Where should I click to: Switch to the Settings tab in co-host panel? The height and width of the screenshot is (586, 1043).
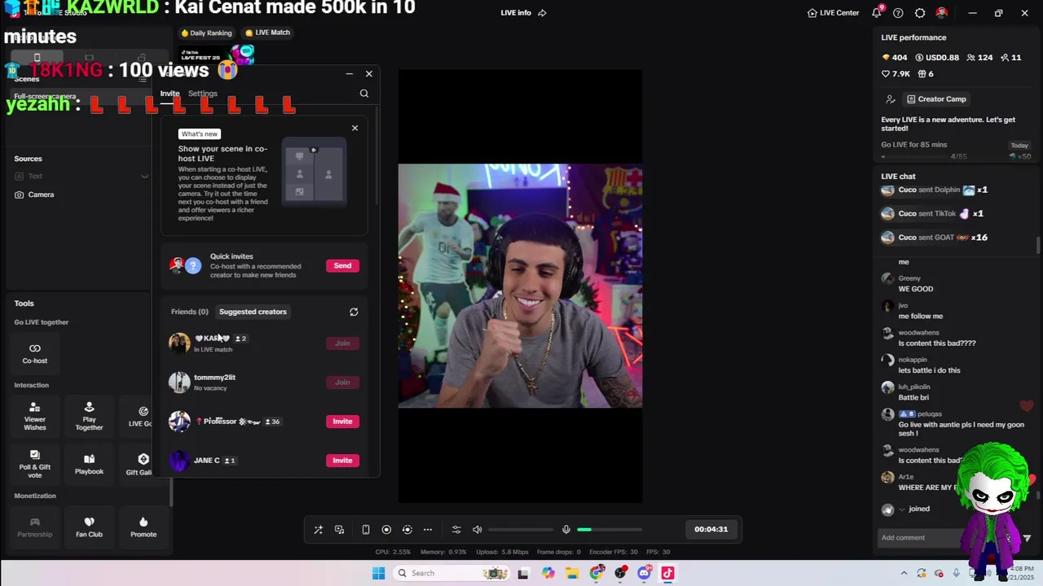pos(203,94)
